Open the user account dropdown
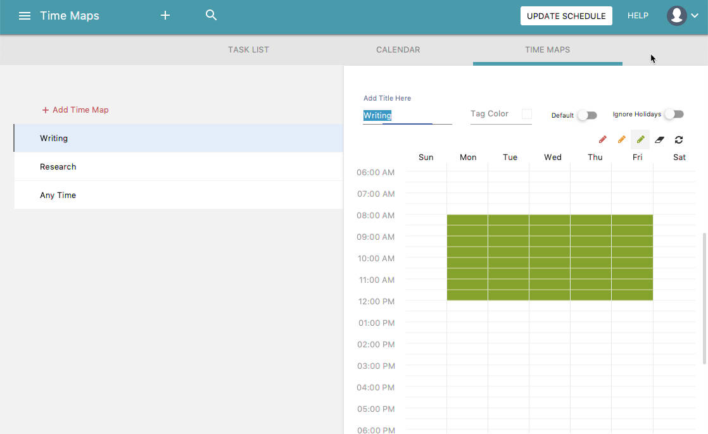 click(x=683, y=16)
